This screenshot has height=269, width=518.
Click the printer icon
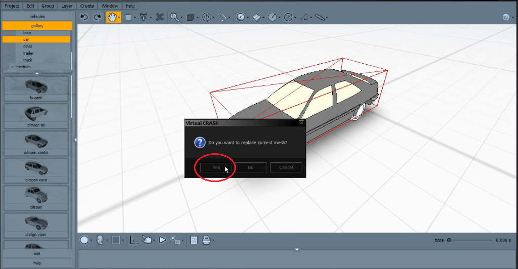pyautogui.click(x=206, y=240)
